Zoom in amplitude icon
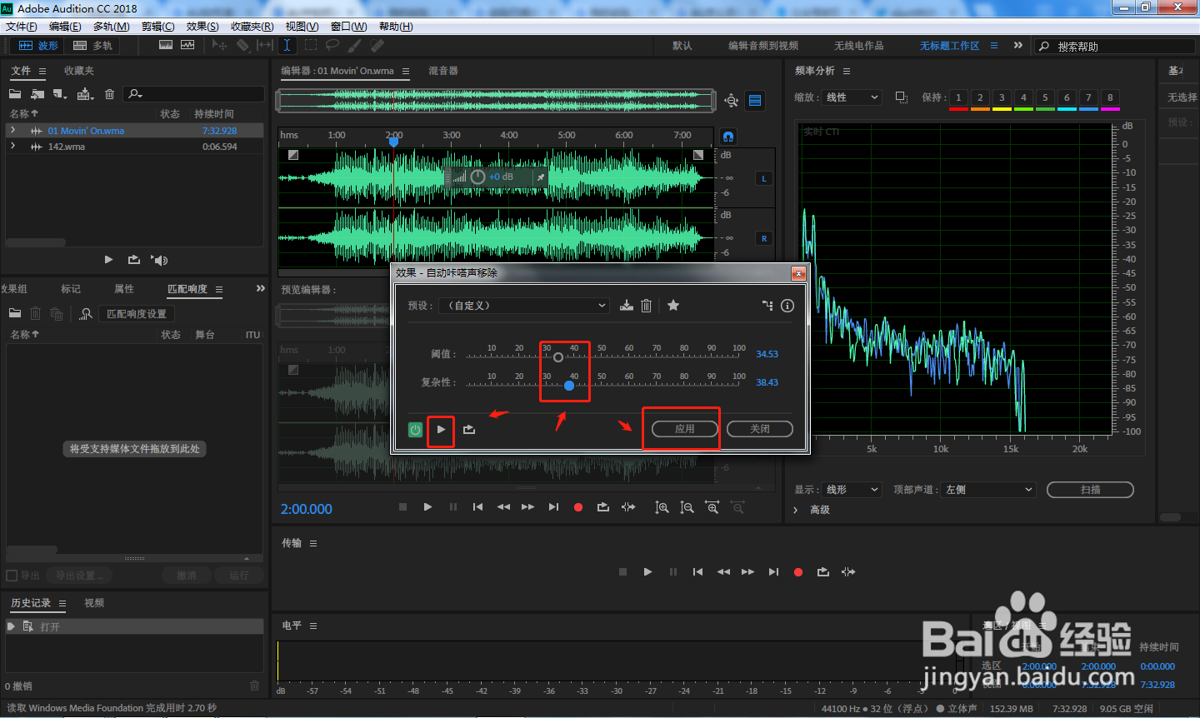Image resolution: width=1200 pixels, height=718 pixels. (x=662, y=507)
